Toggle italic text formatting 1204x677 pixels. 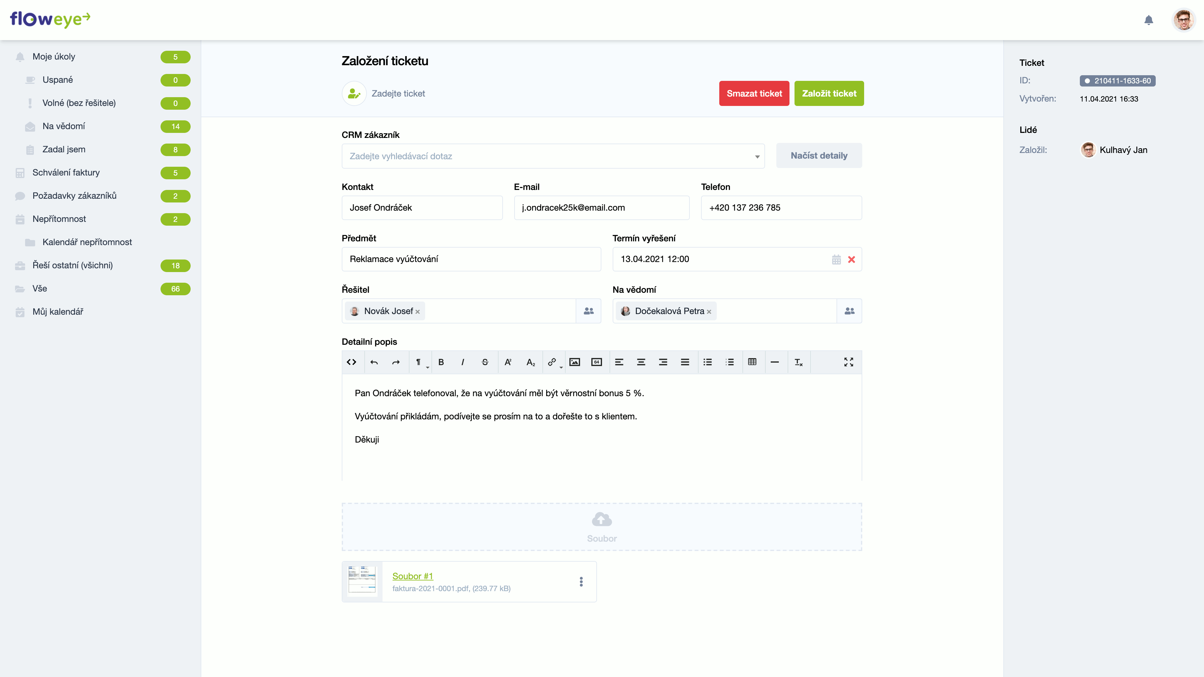[463, 362]
